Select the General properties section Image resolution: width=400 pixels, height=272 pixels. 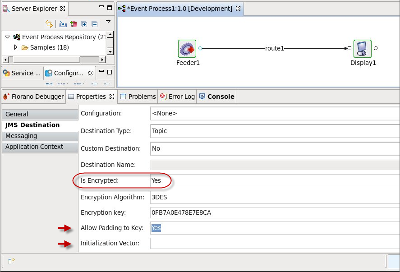40,114
